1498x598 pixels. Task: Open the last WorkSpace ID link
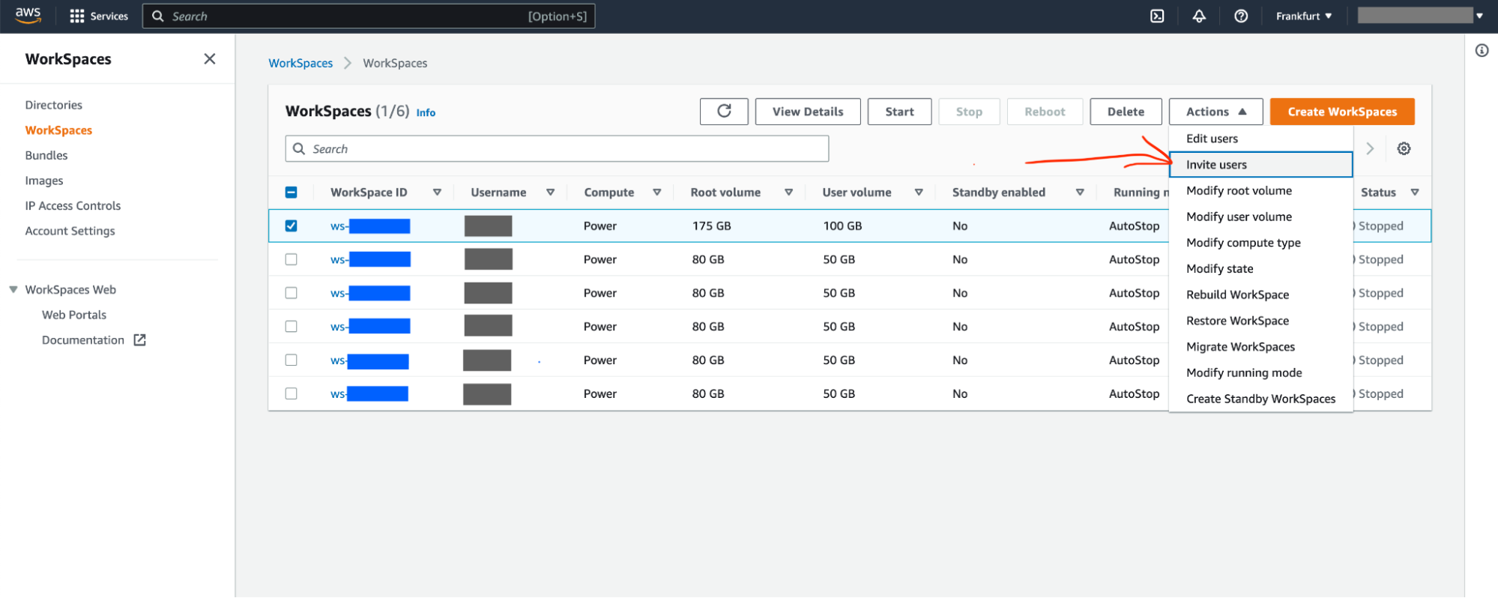pos(369,393)
